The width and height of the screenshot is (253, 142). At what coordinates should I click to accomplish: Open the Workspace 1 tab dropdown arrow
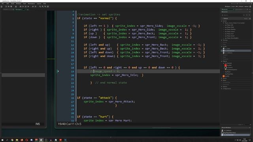pos(25,9)
